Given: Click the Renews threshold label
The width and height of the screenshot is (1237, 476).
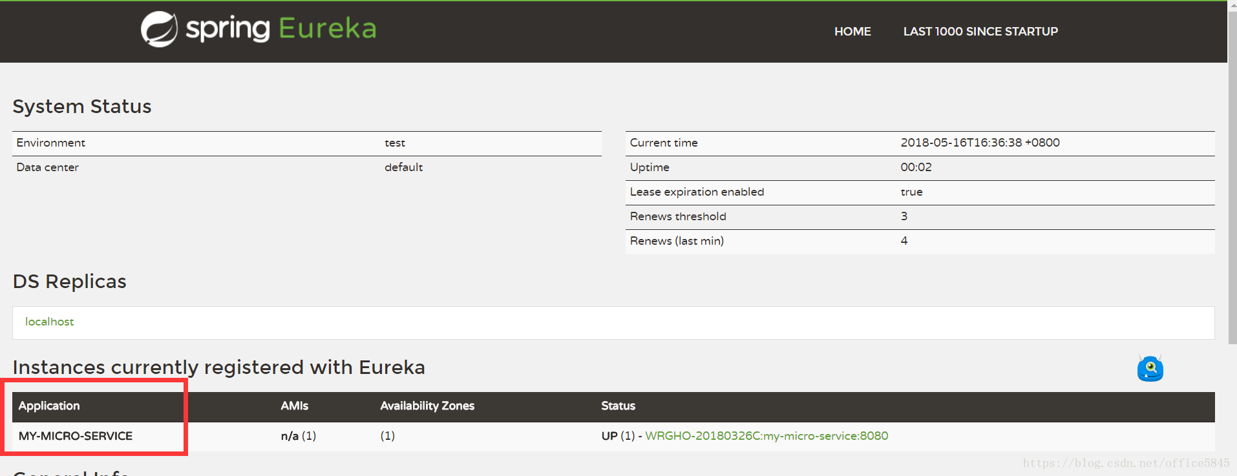Looking at the screenshot, I should coord(678,216).
